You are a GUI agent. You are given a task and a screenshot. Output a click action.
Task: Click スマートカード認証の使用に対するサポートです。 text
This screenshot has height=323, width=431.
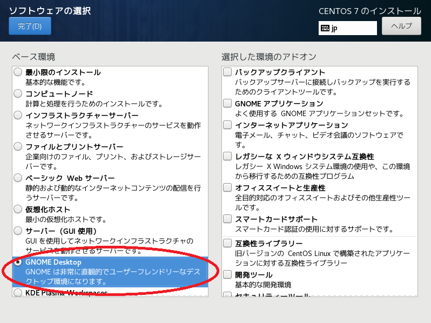[x=314, y=229]
